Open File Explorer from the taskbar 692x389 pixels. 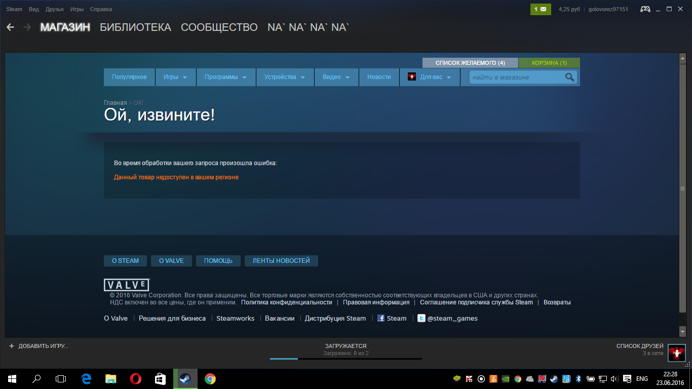[111, 378]
